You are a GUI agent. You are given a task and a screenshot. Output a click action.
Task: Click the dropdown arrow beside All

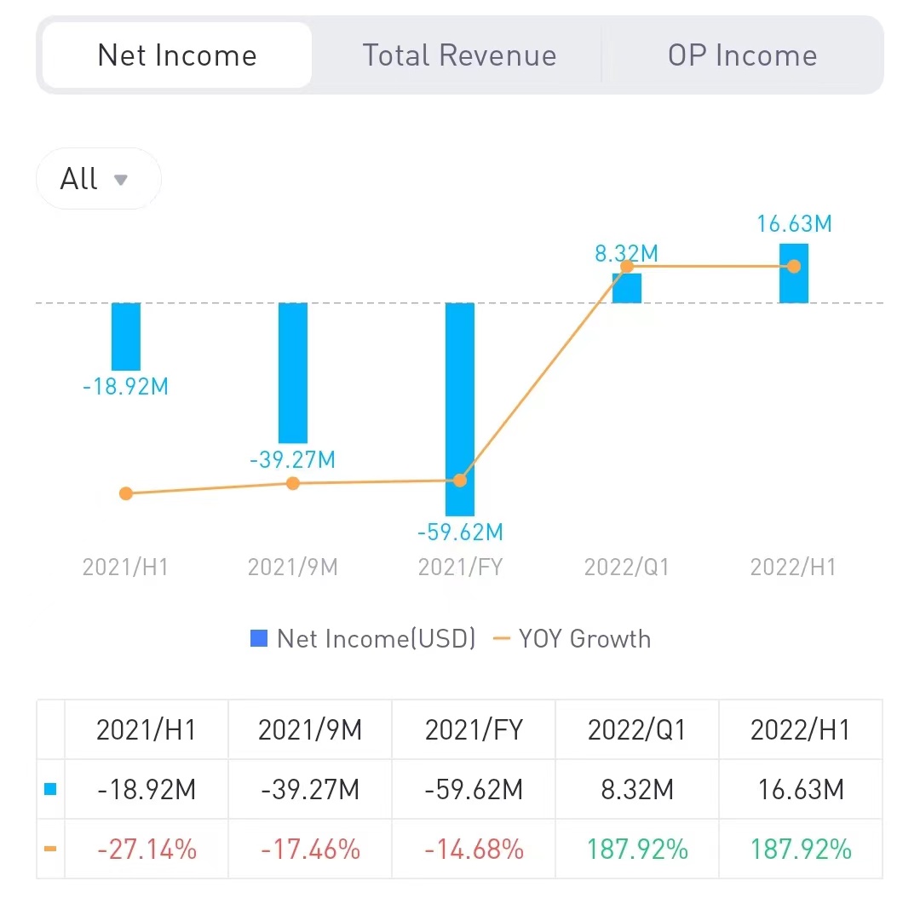point(121,180)
